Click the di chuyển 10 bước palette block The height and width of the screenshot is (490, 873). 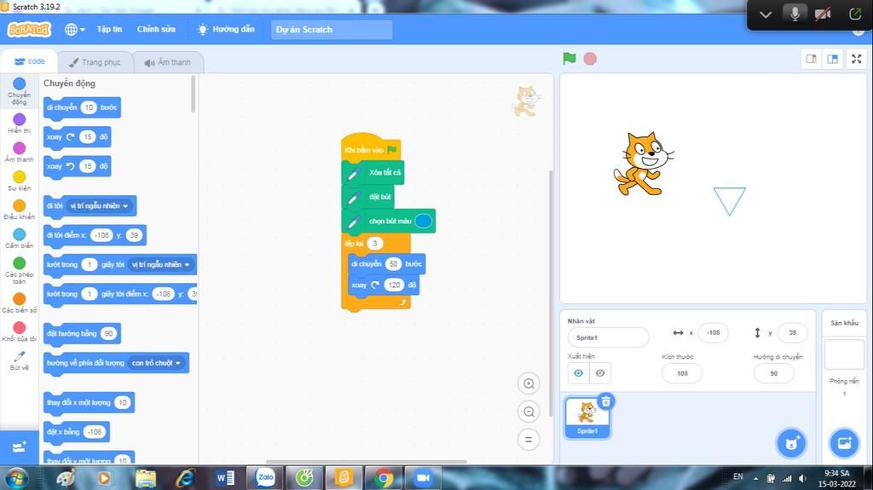coord(82,107)
